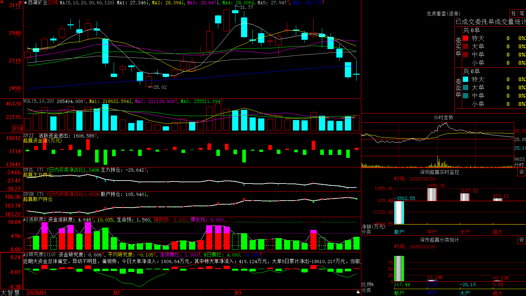This screenshot has height=296, width=526.
Task: Click the red question mark icon
Action: (20, 3)
